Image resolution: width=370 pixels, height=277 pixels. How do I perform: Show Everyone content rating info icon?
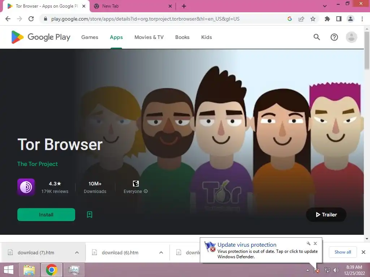point(146,191)
